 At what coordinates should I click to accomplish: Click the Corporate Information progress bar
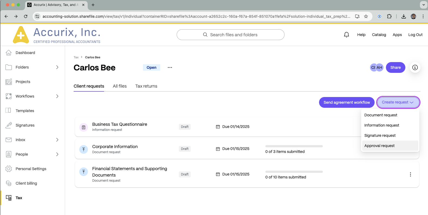(x=294, y=146)
